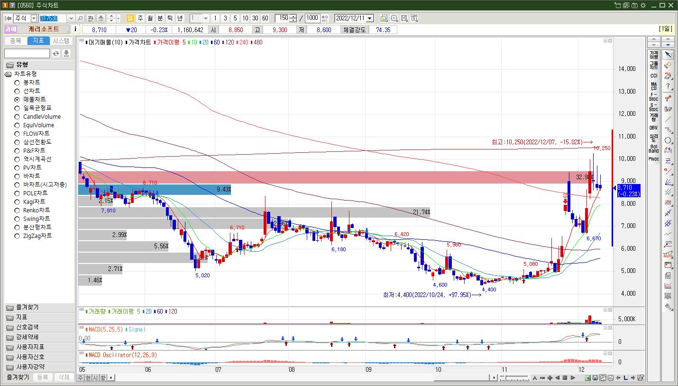
Task: Open the 주식 market type dropdown
Action: [x=34, y=18]
